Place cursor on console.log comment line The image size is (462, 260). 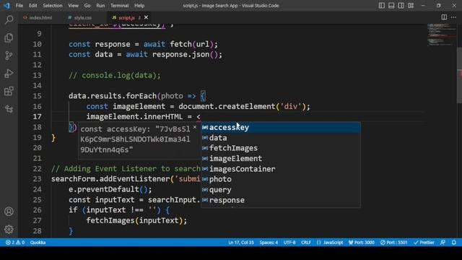pos(115,75)
